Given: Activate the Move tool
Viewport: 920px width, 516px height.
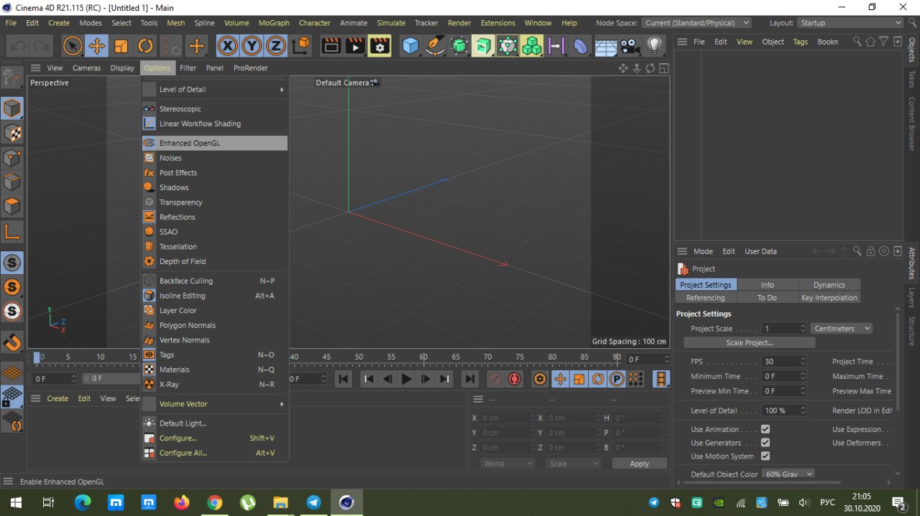Looking at the screenshot, I should pyautogui.click(x=96, y=47).
